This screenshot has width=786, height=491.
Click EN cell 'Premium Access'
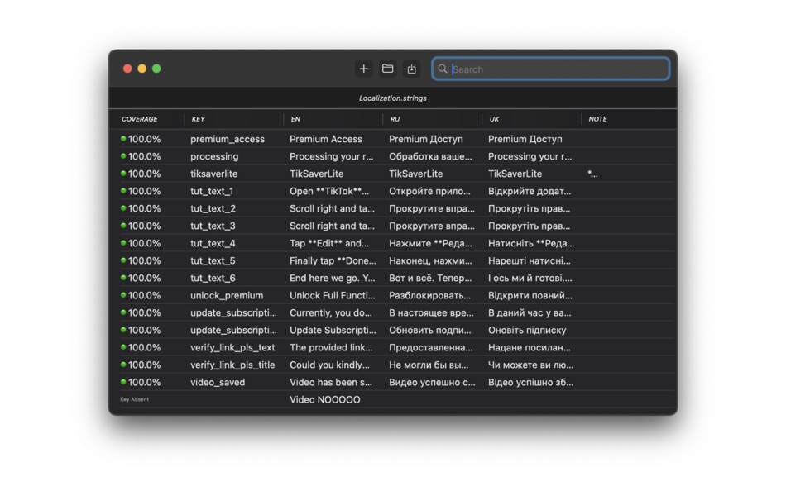[x=326, y=140]
